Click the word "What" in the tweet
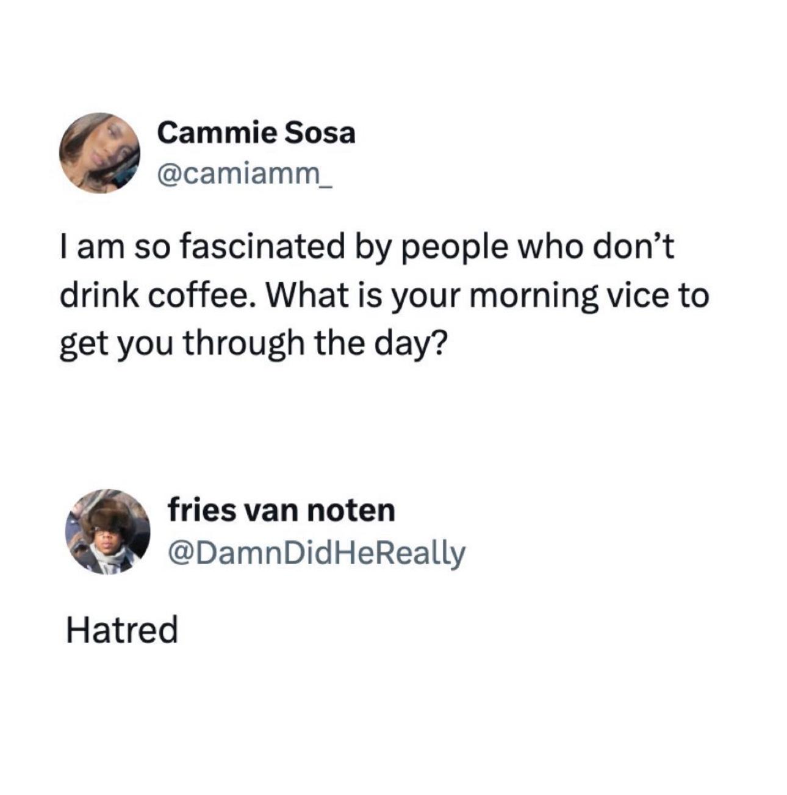787x795 pixels. tap(308, 296)
